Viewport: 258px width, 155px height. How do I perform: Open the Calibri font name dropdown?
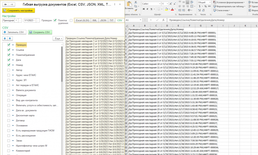(160, 4)
